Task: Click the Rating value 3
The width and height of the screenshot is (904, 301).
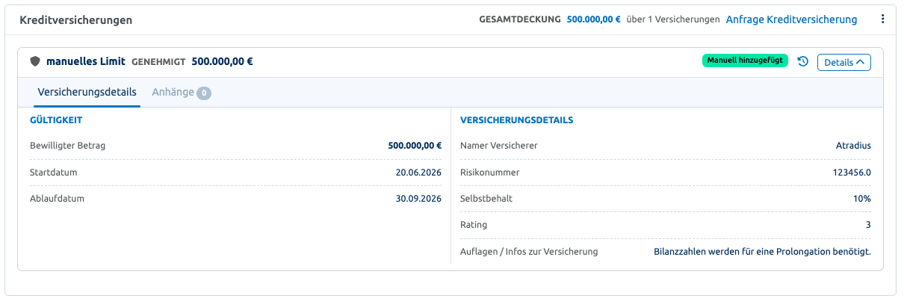Action: [868, 225]
